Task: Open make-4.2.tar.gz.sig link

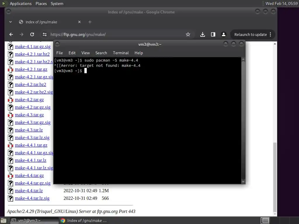Action: click(33, 107)
